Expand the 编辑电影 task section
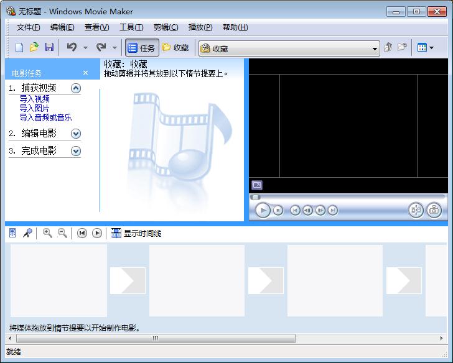The image size is (453, 363). [76, 134]
